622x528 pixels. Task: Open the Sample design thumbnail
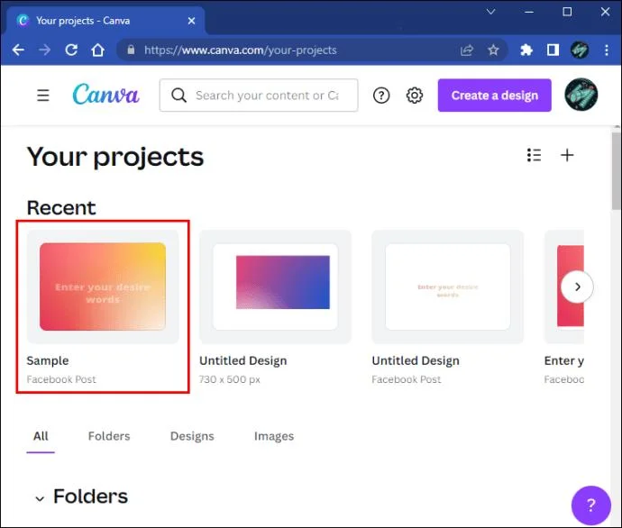point(103,287)
